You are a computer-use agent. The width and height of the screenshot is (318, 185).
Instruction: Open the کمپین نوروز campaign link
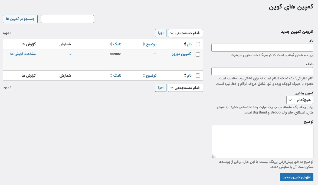pyautogui.click(x=181, y=54)
